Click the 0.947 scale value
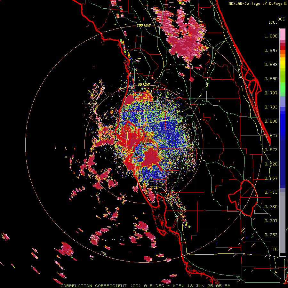Image resolution: width=288 pixels, height=288 pixels. point(271,50)
